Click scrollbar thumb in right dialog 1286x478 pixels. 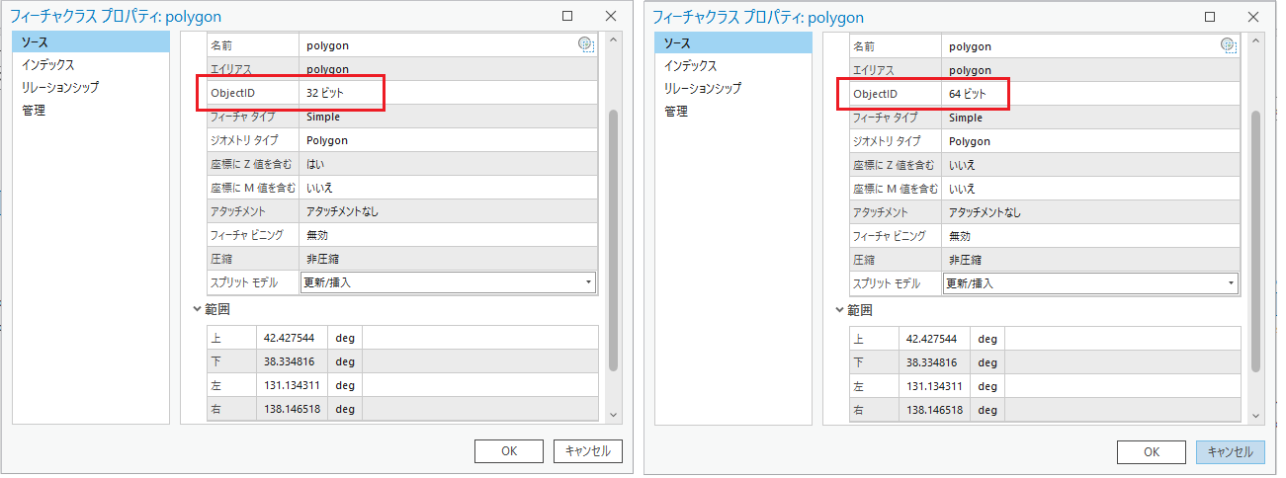(x=1255, y=242)
